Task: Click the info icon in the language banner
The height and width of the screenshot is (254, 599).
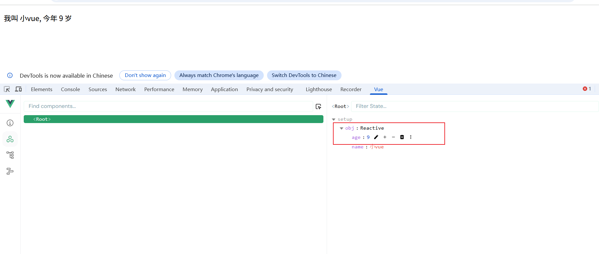Action: [10, 75]
